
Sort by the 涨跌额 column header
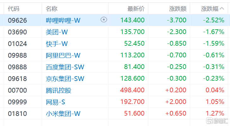point(178,9)
